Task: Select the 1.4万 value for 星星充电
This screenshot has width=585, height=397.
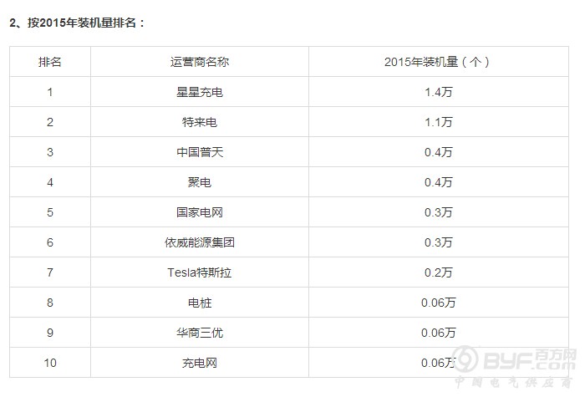Action: click(x=439, y=92)
